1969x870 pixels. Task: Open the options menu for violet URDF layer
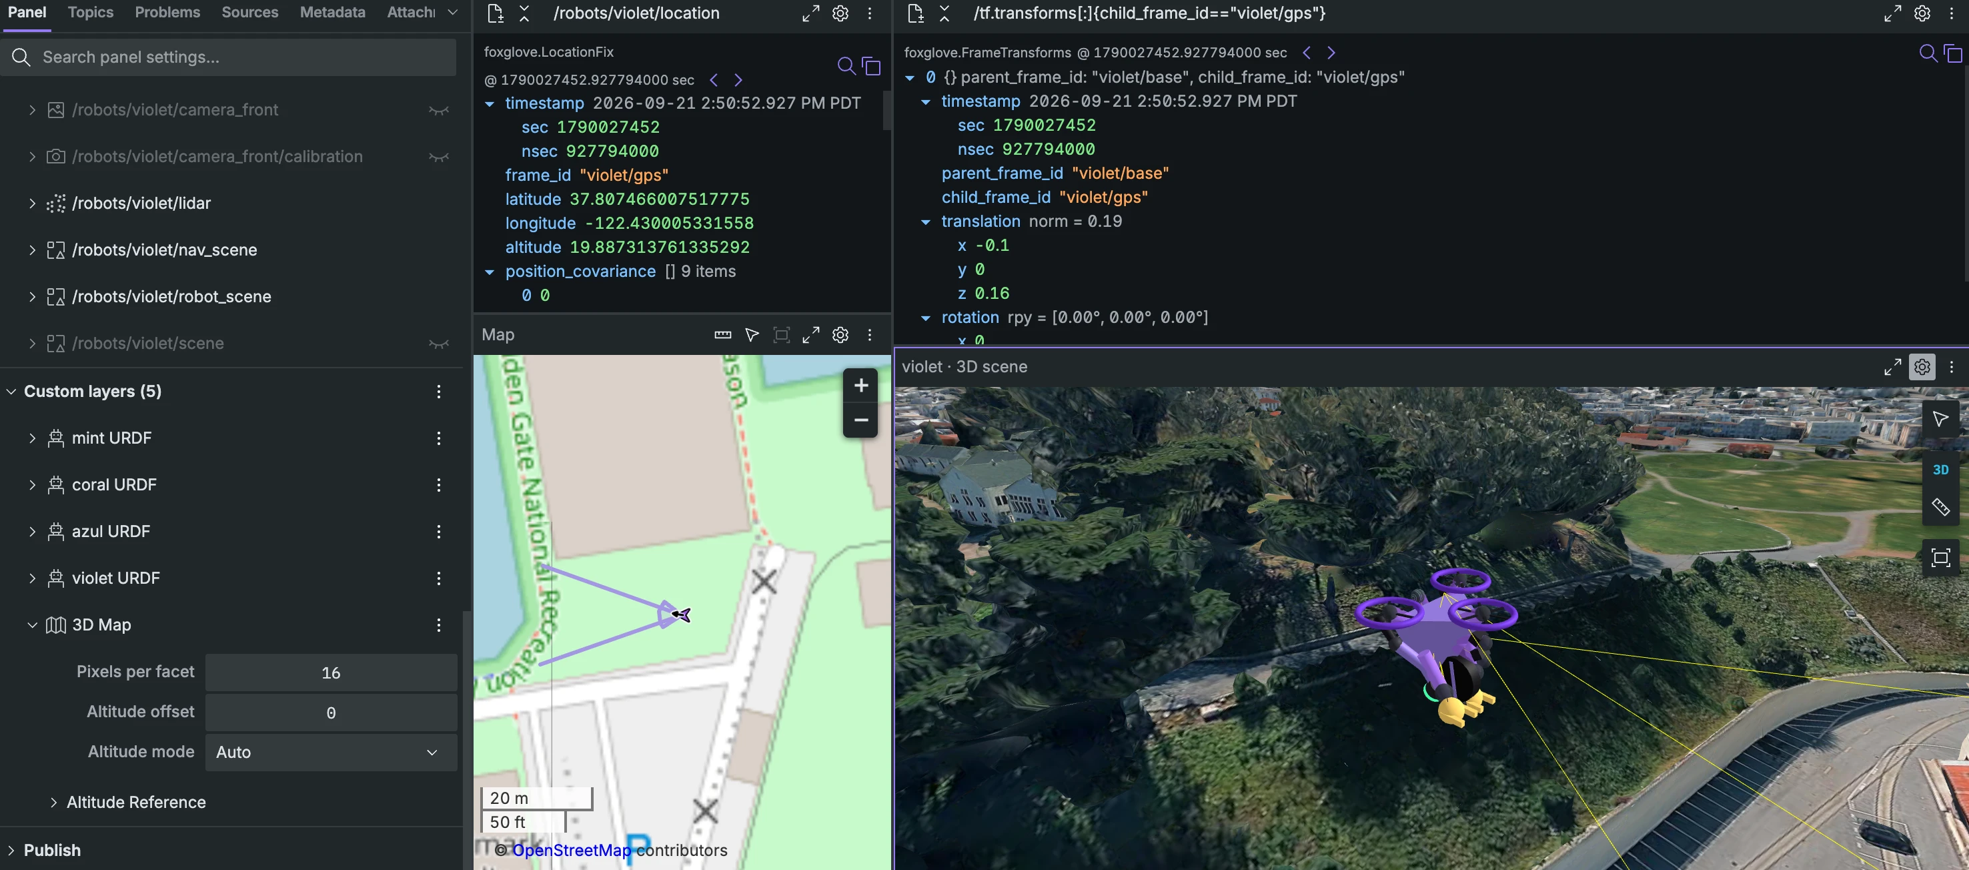coord(439,578)
